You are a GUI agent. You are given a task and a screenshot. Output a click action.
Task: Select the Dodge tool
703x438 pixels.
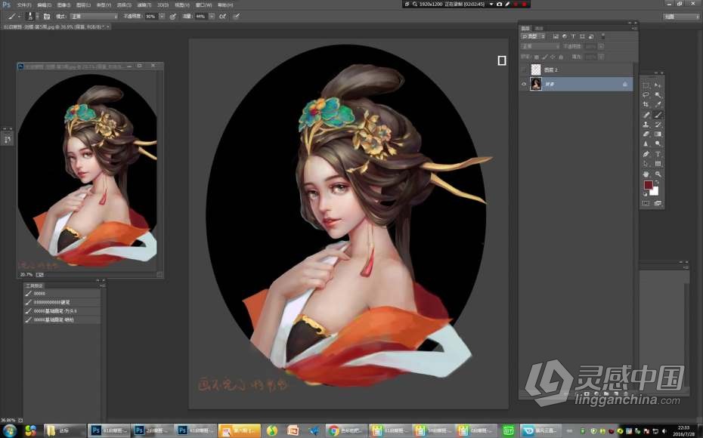[658, 143]
